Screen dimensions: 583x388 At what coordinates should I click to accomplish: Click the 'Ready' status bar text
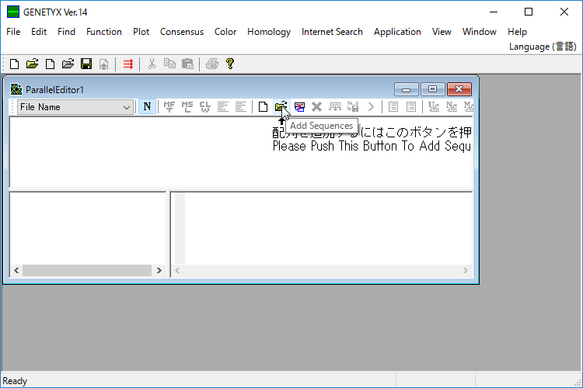15,381
